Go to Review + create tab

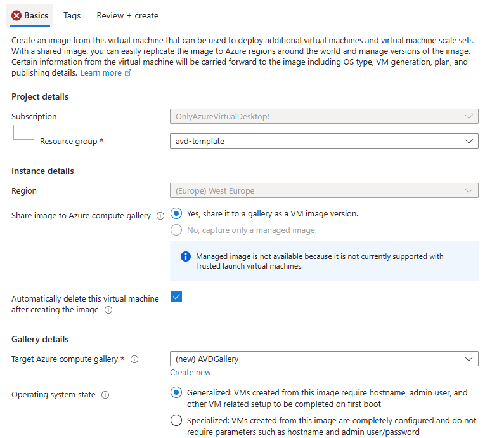127,15
